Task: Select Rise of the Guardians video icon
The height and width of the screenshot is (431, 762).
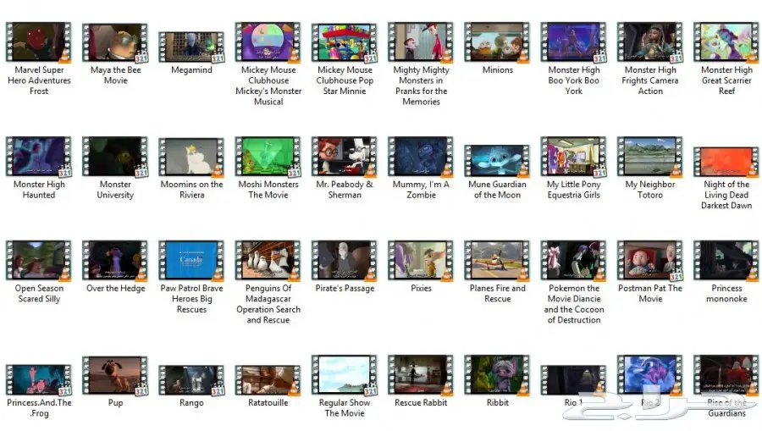Action: click(x=726, y=375)
